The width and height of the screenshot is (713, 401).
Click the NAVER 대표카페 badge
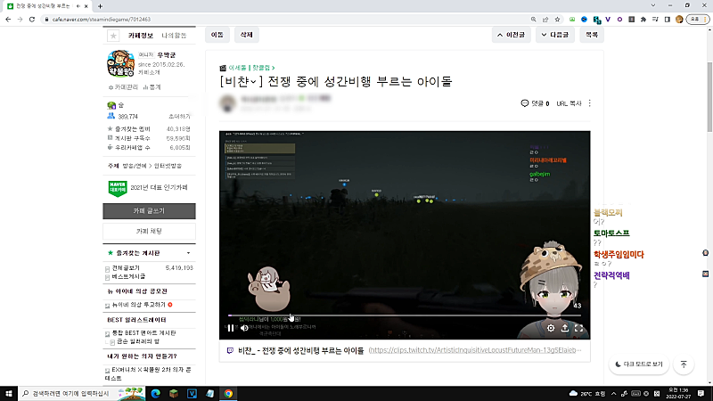(118, 188)
